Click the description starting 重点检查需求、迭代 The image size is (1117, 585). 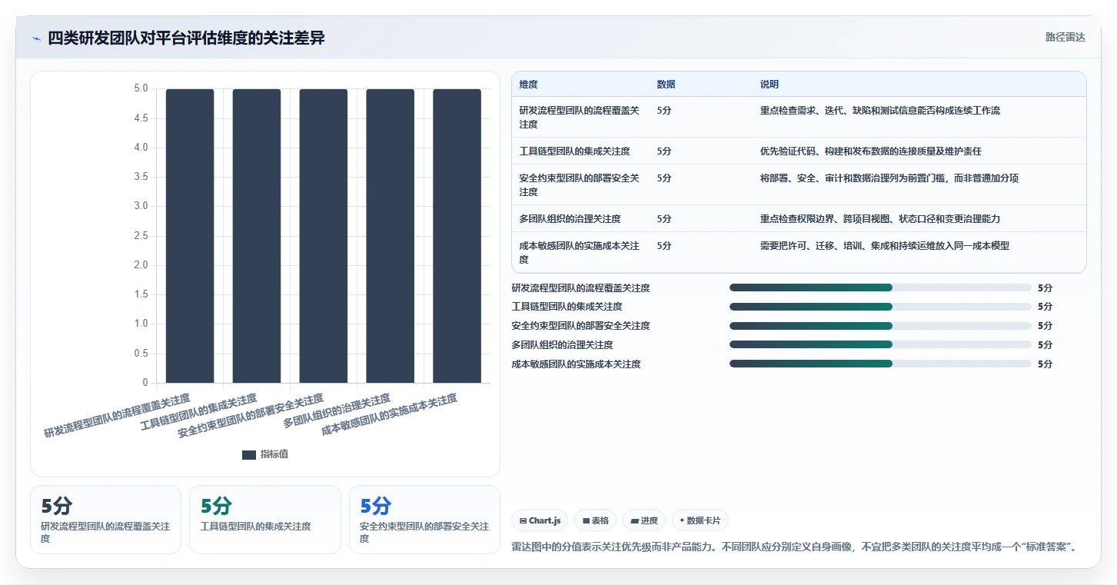click(x=880, y=111)
